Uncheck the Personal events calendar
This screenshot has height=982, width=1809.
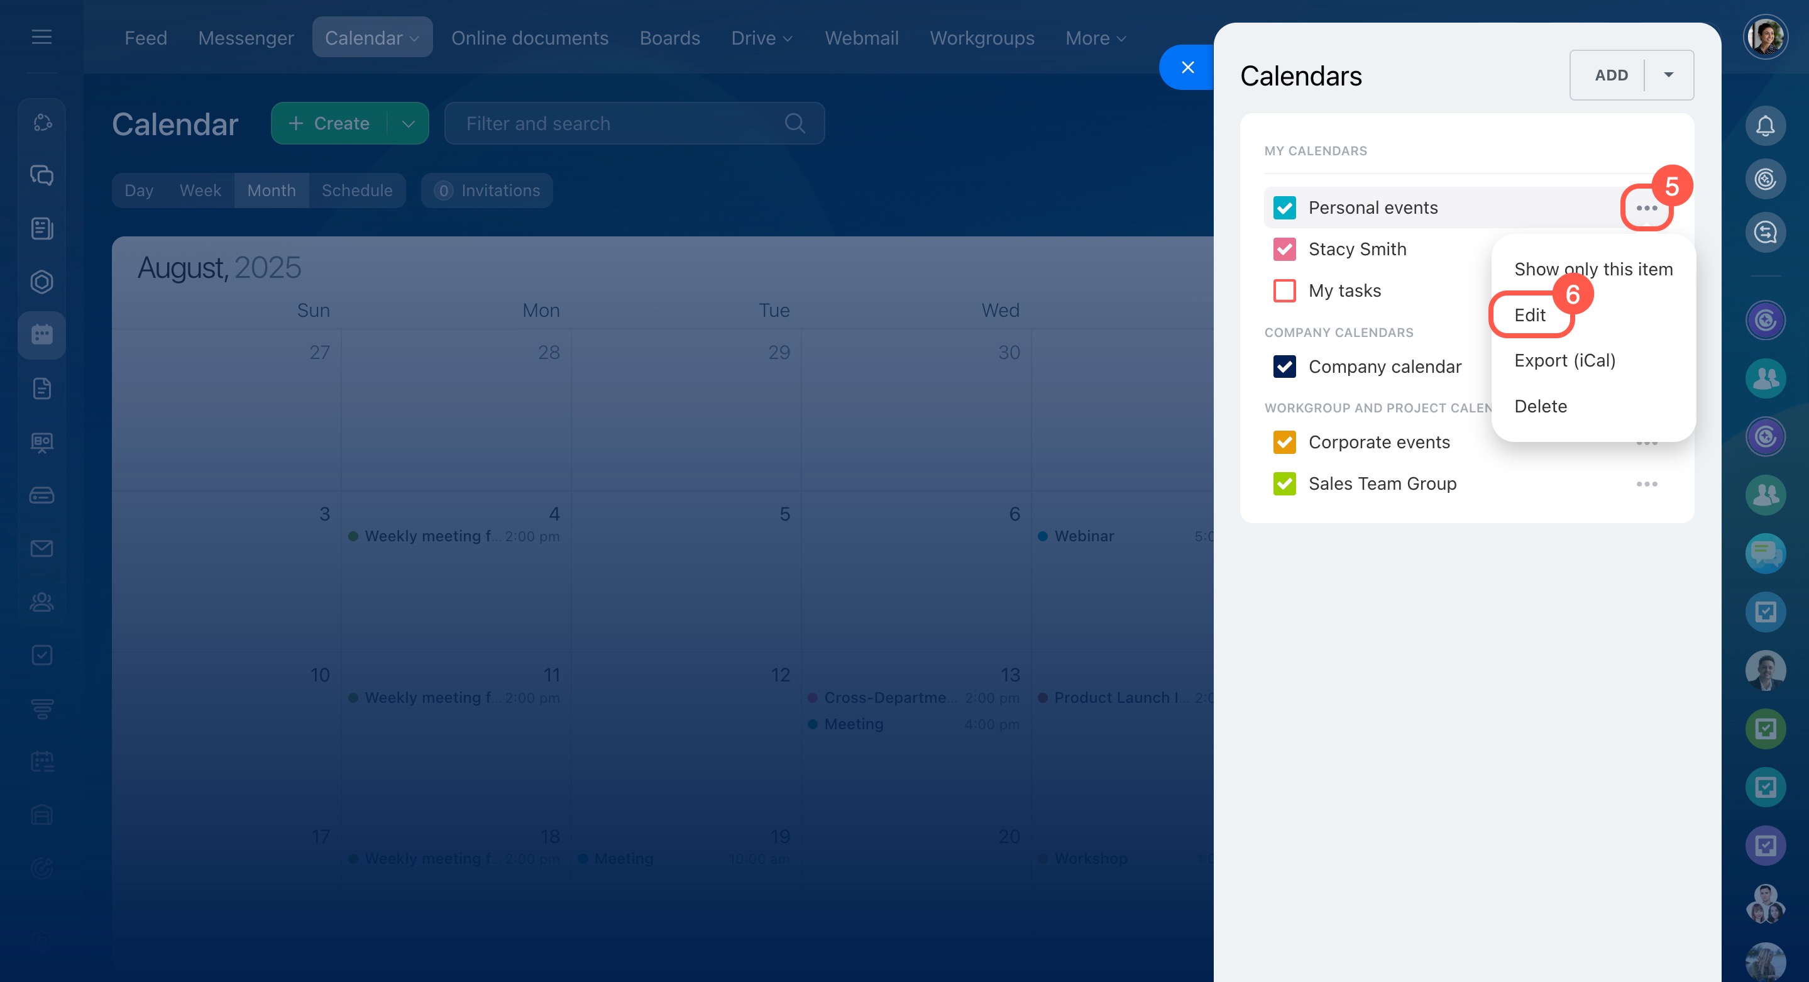point(1284,208)
